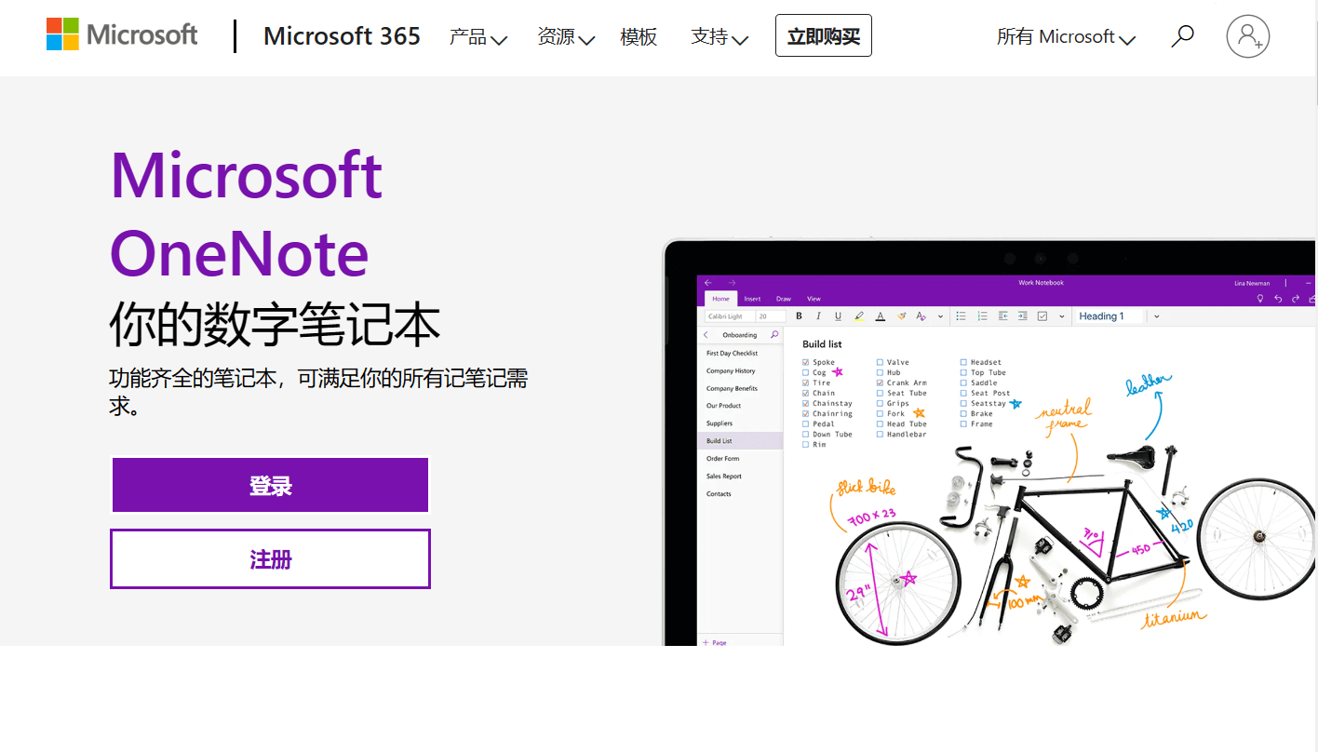Click the account sign-in avatar icon
This screenshot has width=1318, height=752.
pos(1247,36)
